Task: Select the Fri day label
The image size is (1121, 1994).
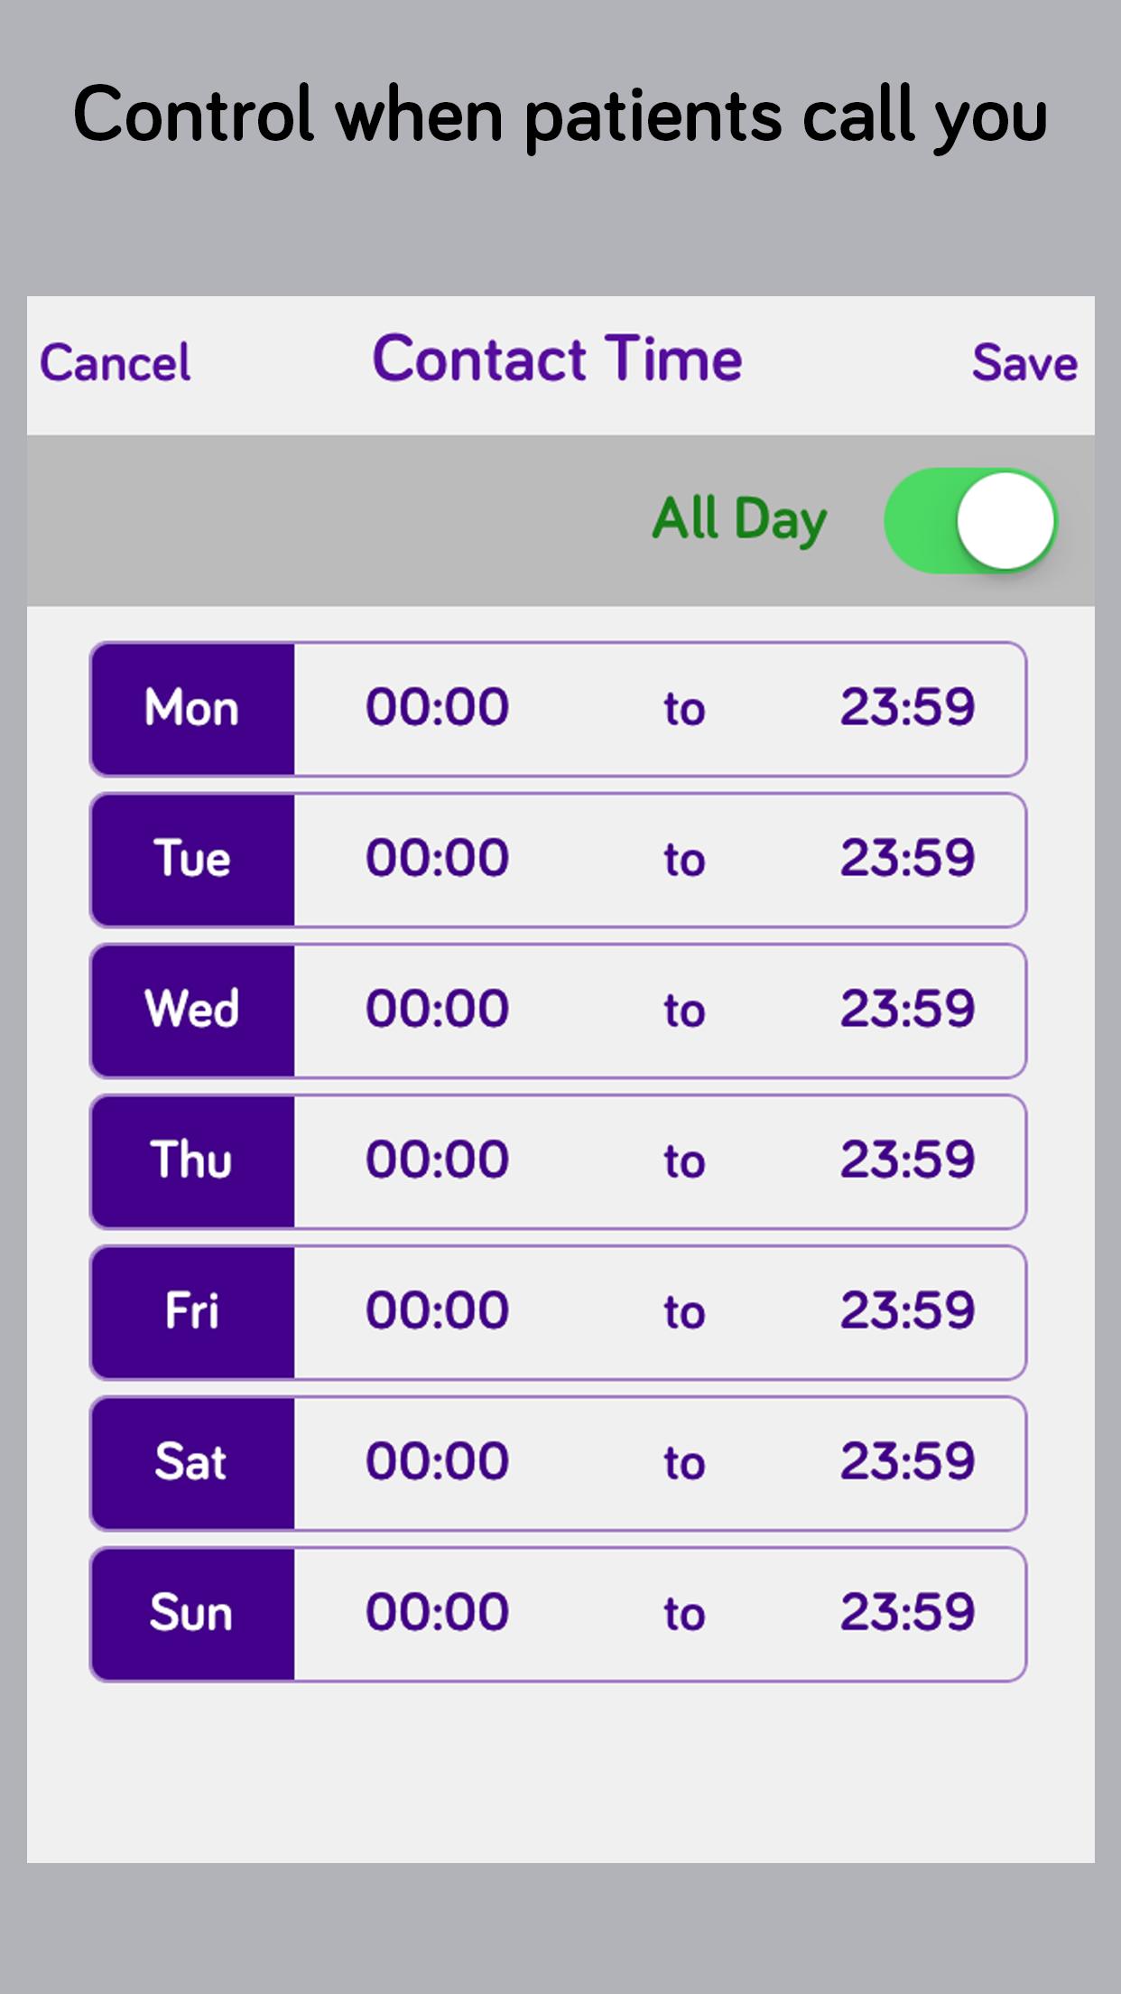Action: pyautogui.click(x=192, y=1311)
